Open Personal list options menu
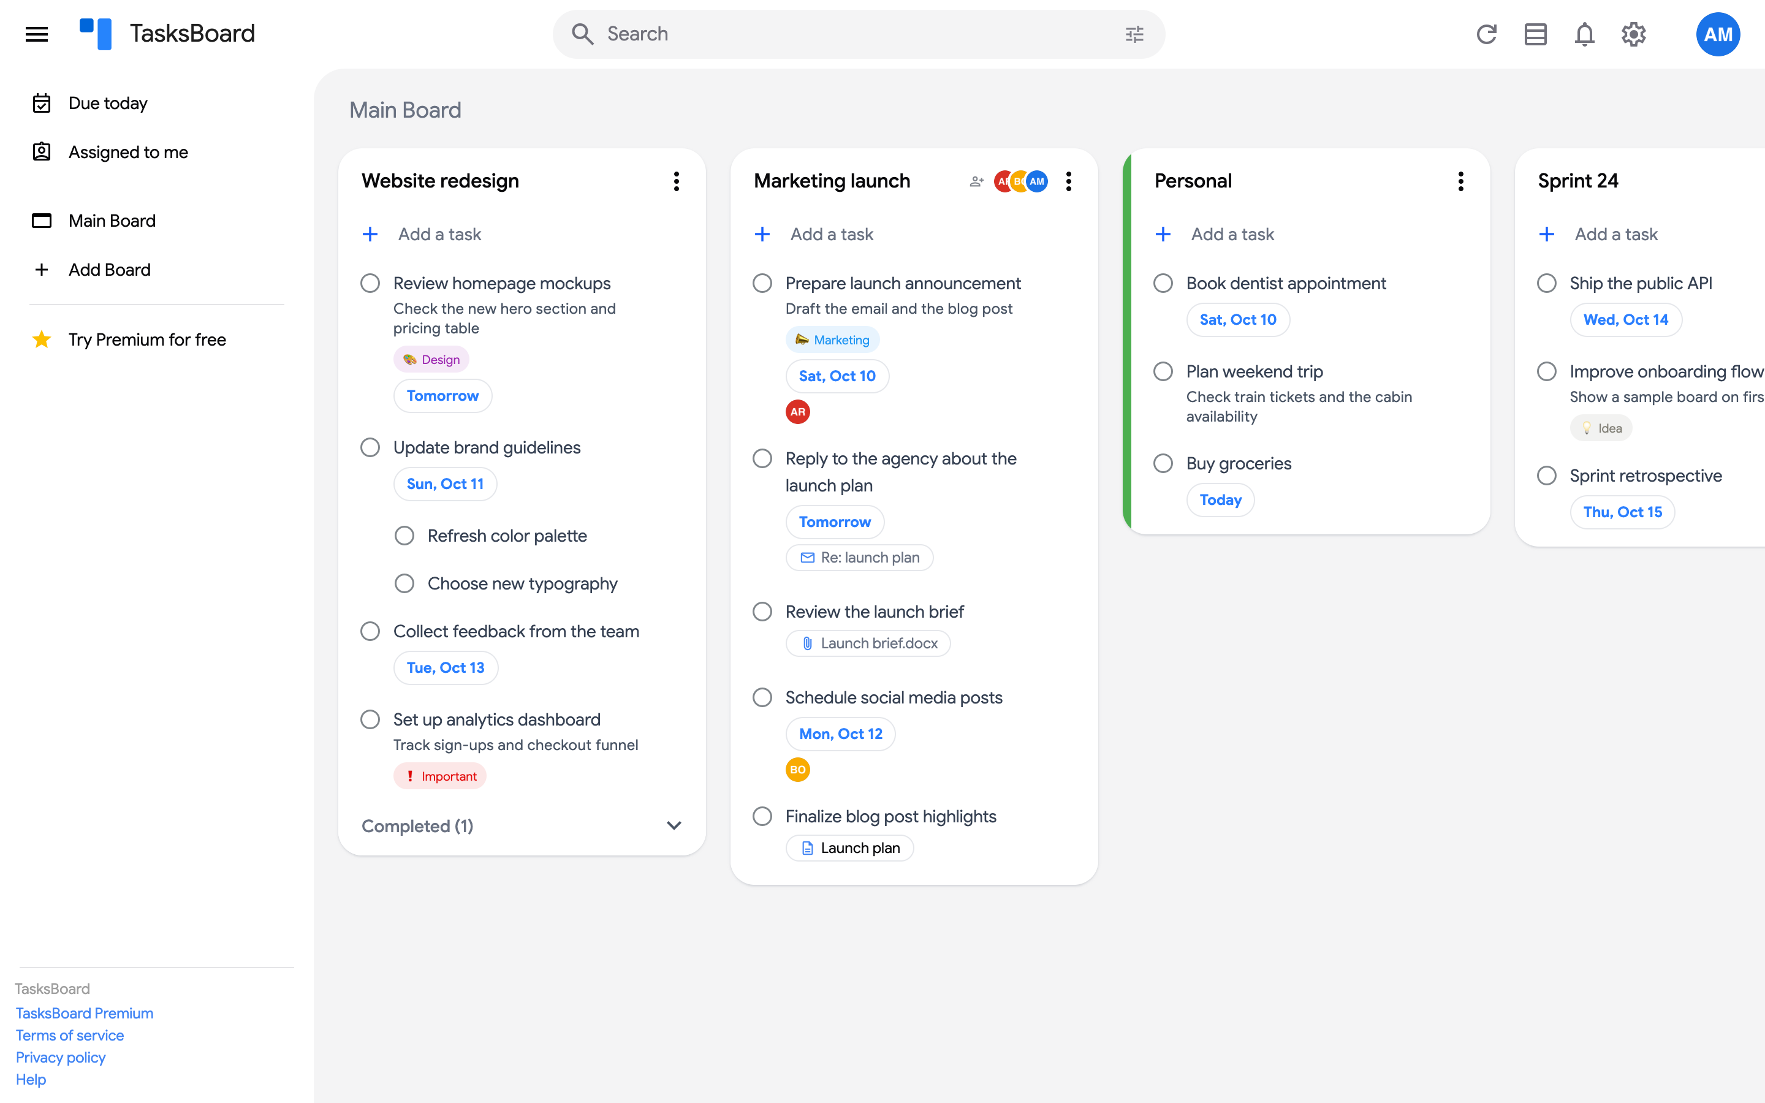 point(1461,181)
